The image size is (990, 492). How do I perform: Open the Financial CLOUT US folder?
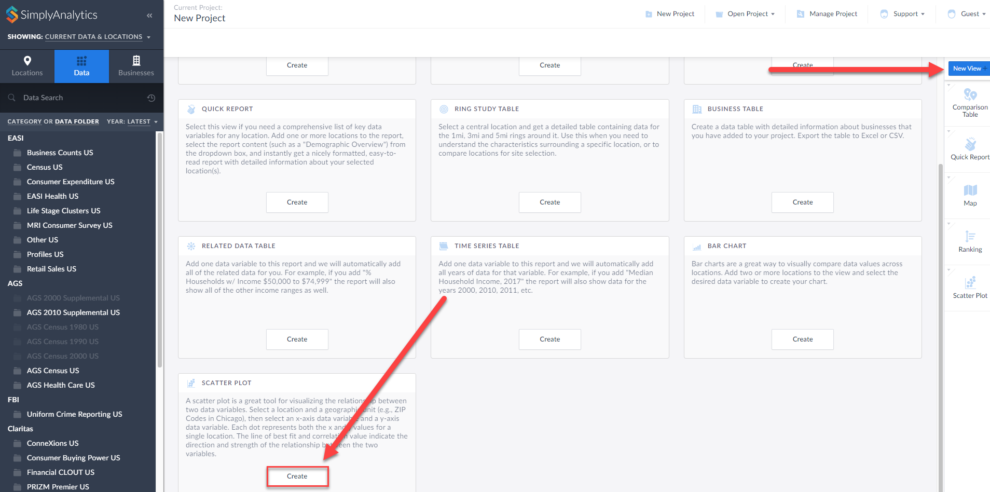pyautogui.click(x=61, y=472)
